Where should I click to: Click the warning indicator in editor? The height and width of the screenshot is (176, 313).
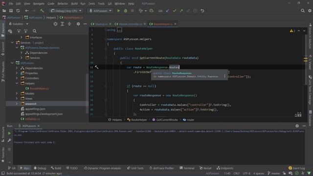click(292, 31)
